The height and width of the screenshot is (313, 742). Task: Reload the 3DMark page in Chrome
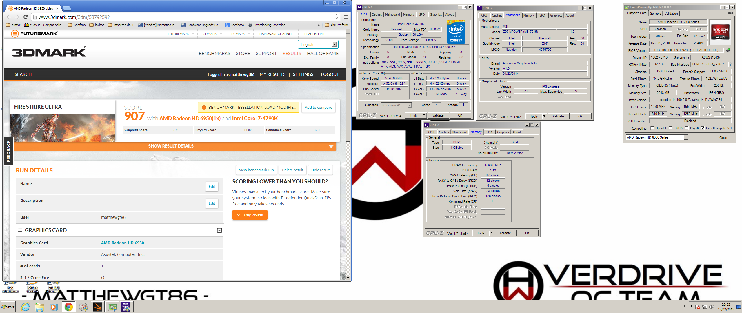point(26,17)
